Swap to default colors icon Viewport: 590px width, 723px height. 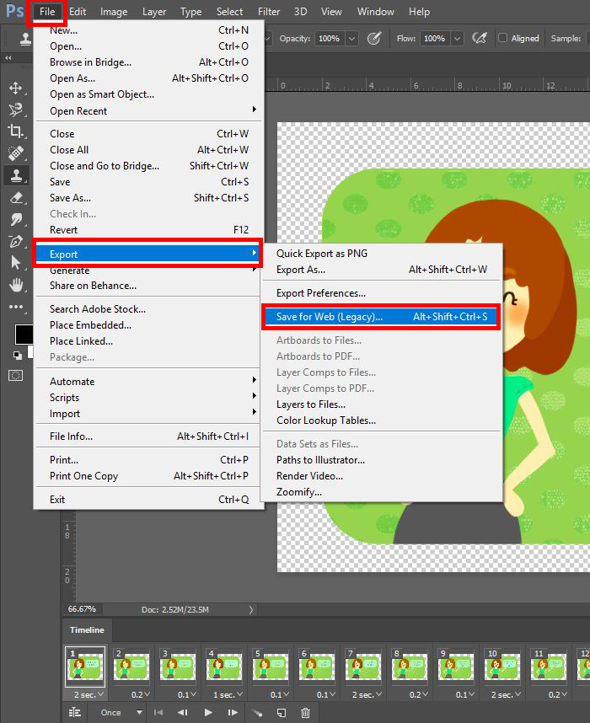pos(17,355)
